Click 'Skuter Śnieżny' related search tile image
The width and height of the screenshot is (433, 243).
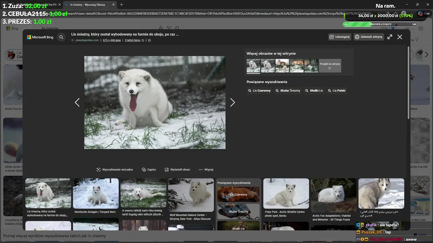[238, 211]
